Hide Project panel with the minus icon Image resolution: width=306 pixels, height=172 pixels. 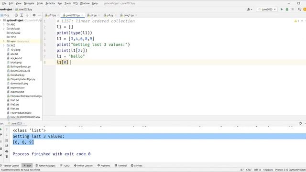[39, 15]
